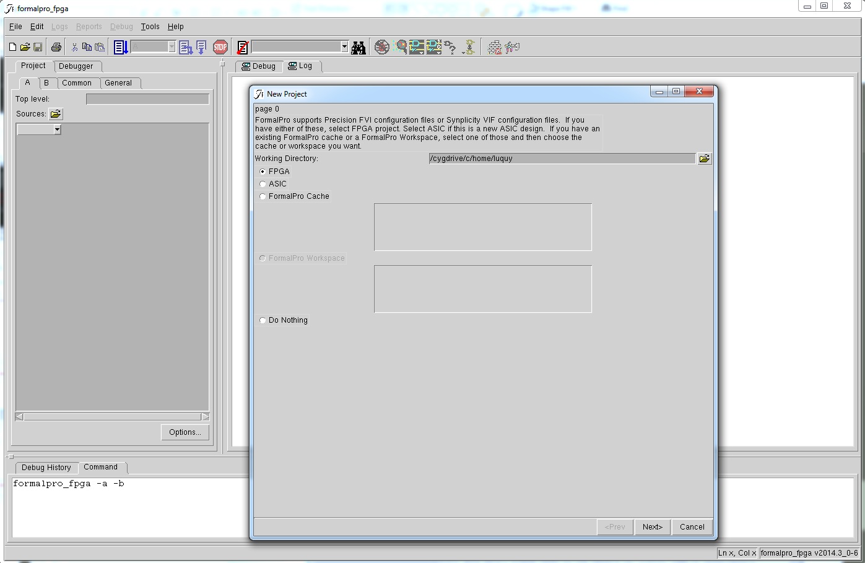The image size is (865, 563).
Task: Click the last toolbar icon on the right
Action: [x=513, y=47]
